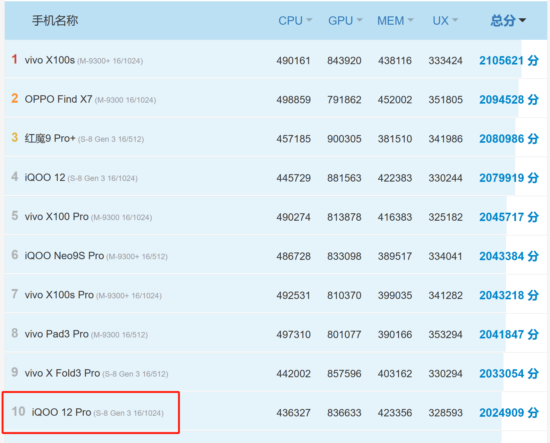Image resolution: width=550 pixels, height=443 pixels.
Task: Click MEM value 381510 for 红魔9 Pro+
Action: [395, 139]
